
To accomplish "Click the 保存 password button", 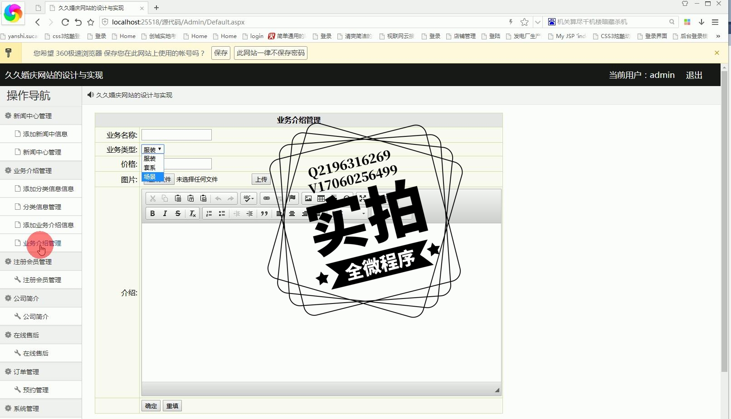I will tap(221, 53).
